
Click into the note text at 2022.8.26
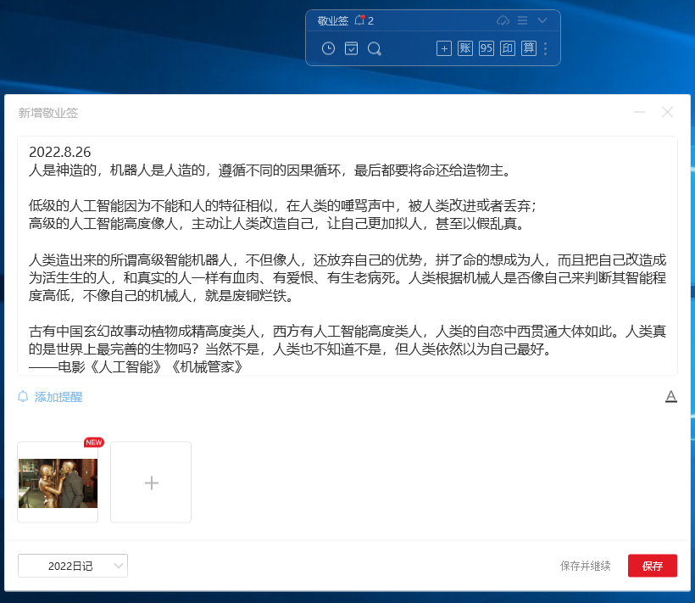point(60,152)
